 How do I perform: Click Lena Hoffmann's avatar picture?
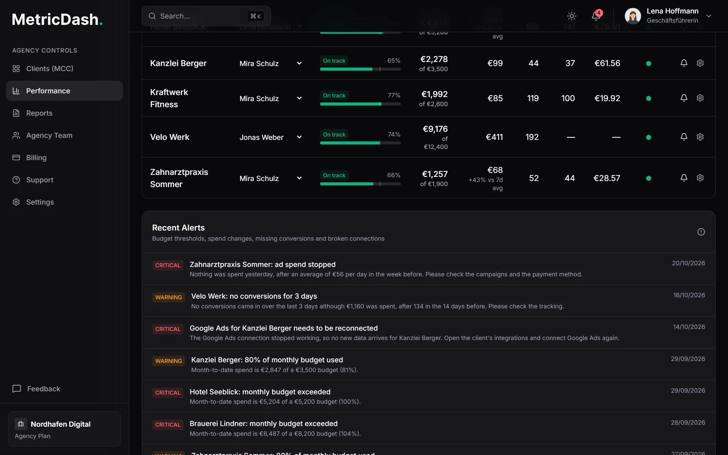[633, 16]
